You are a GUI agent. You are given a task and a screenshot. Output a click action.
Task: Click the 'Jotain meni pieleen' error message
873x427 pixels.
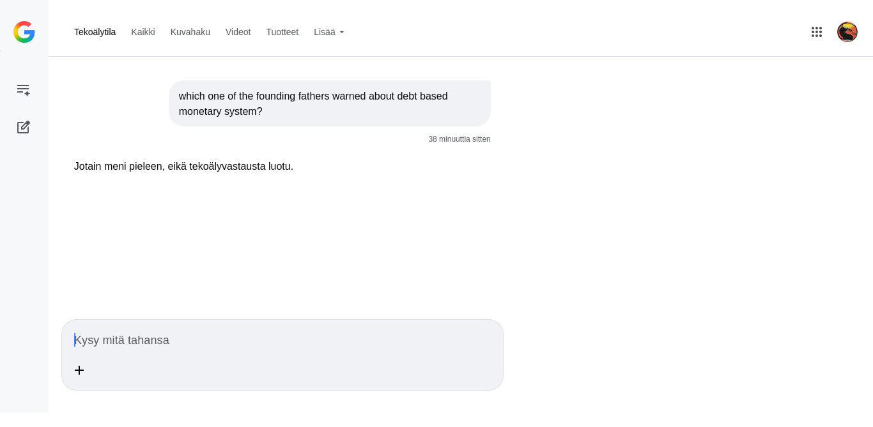pyautogui.click(x=183, y=167)
